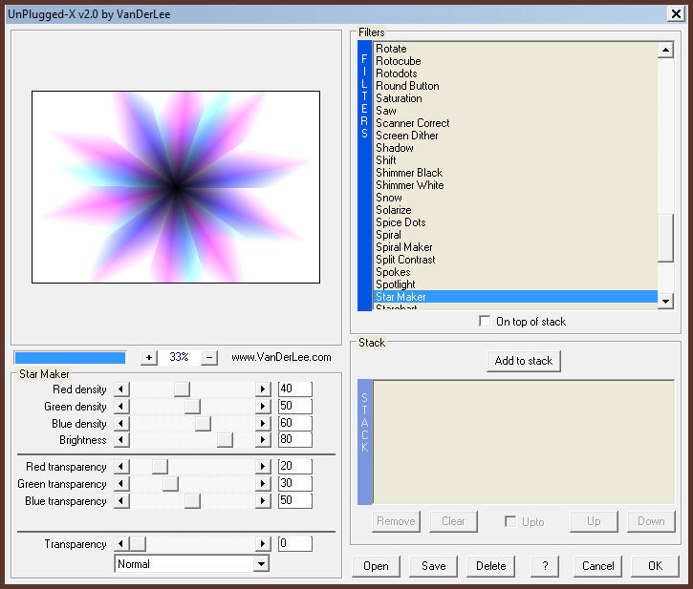This screenshot has height=589, width=693.
Task: Increase overall Transparency with right arrow
Action: click(263, 543)
